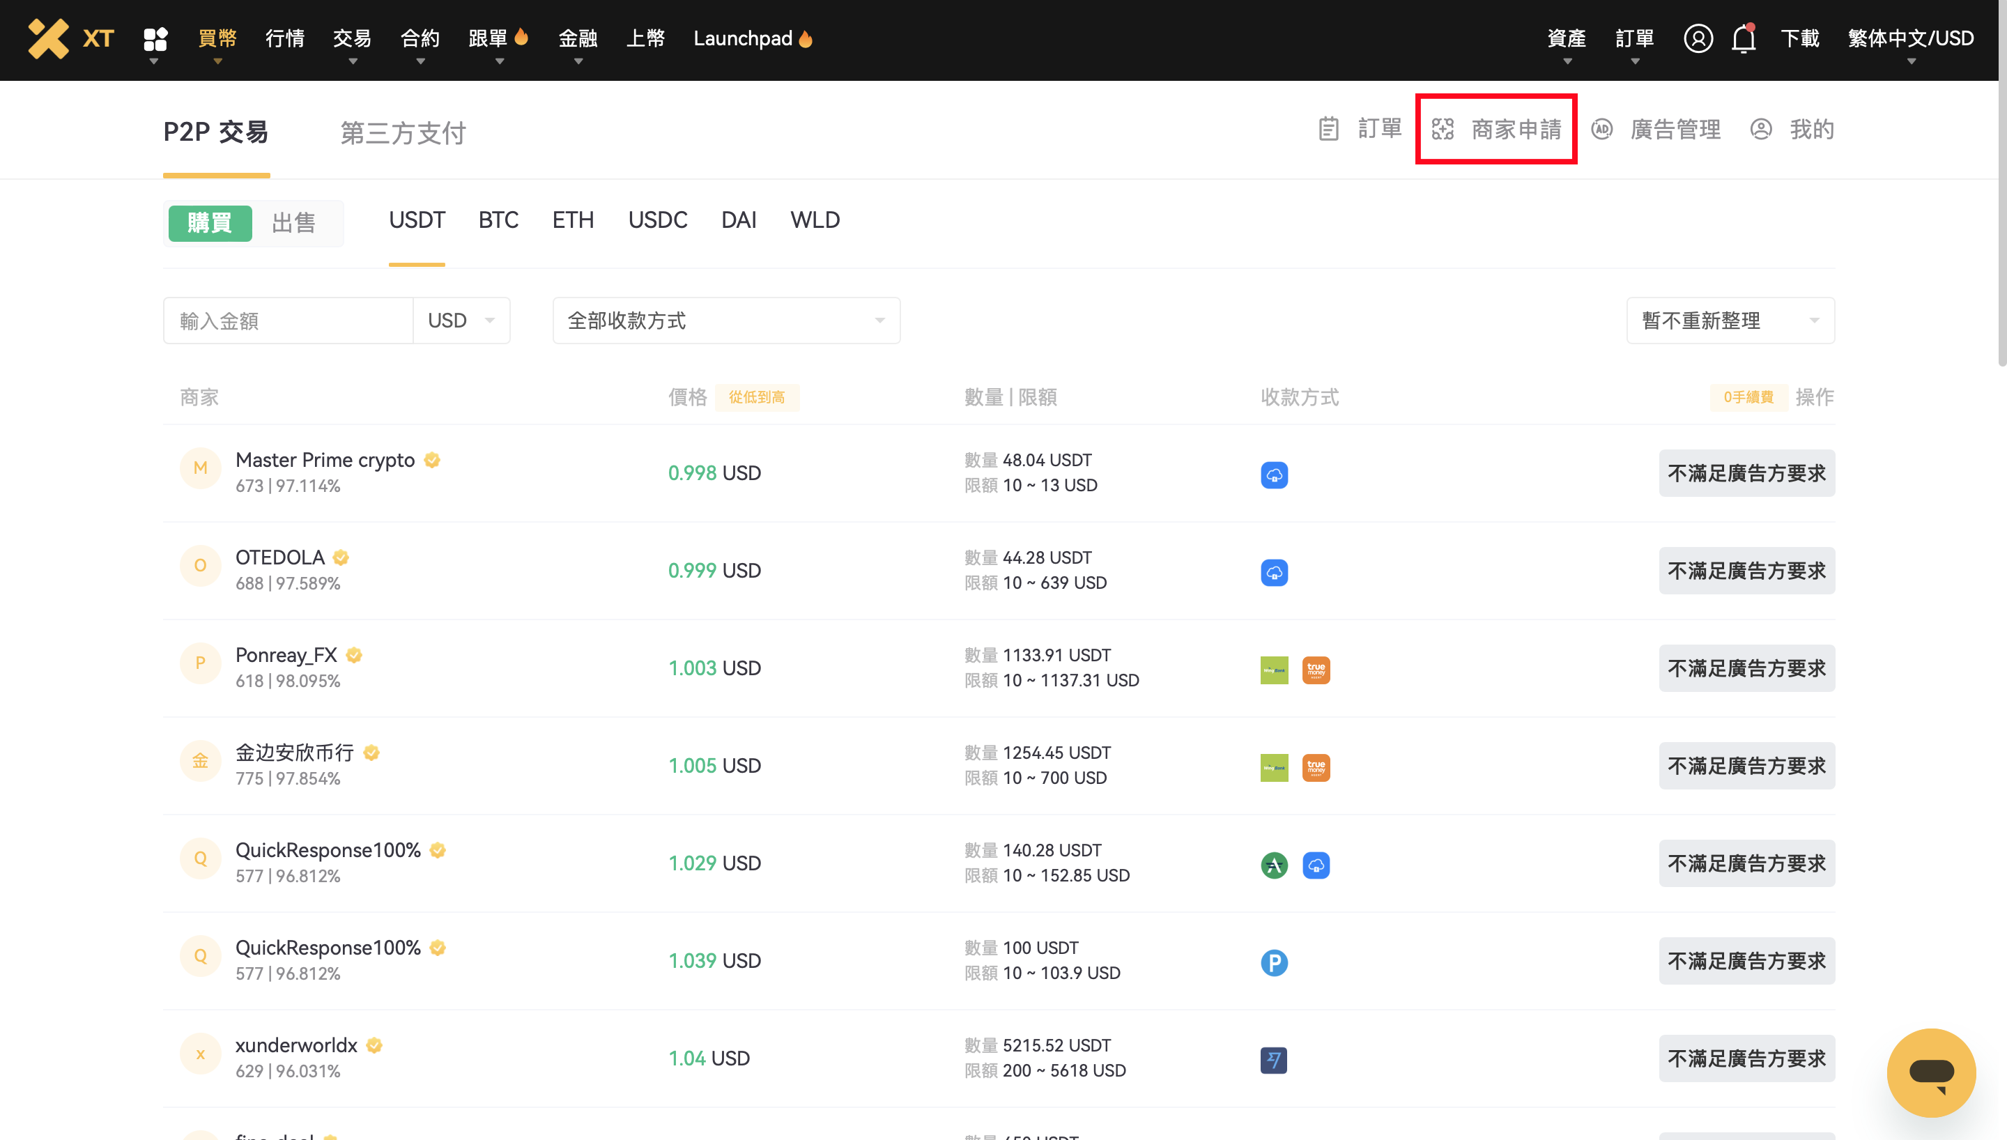
Task: Click Master Prime crypto payment method icon
Action: 1274,475
